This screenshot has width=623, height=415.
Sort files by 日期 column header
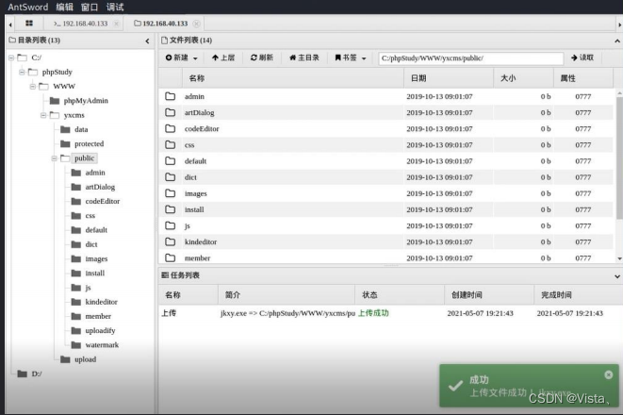(449, 78)
